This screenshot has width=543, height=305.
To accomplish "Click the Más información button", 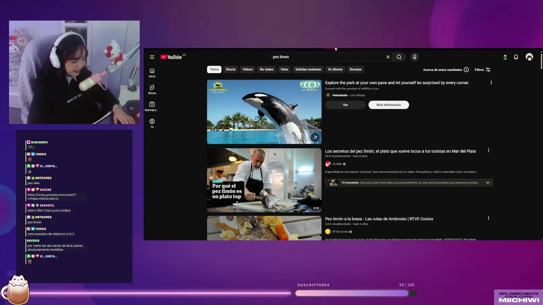I will coord(389,105).
